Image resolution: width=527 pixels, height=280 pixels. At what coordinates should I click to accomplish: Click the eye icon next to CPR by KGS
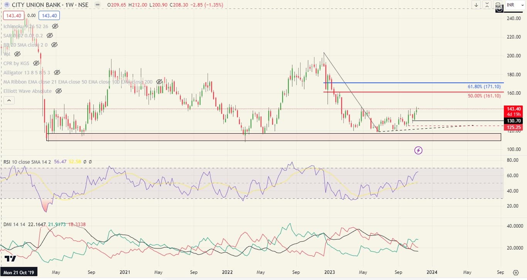coord(36,63)
